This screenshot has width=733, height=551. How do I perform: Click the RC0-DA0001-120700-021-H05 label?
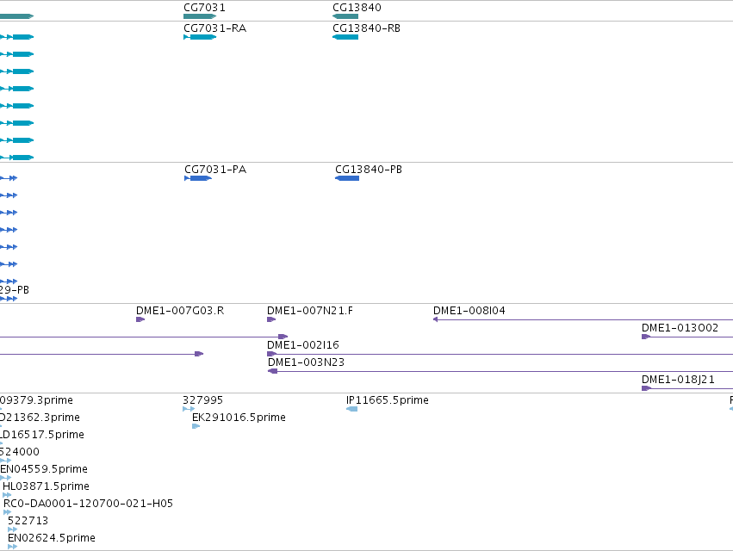[89, 504]
